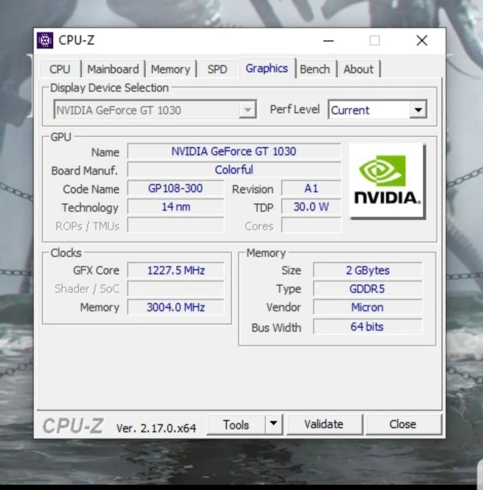
Task: Click the GFX Core clock 1227.5 MHz
Action: coord(176,270)
